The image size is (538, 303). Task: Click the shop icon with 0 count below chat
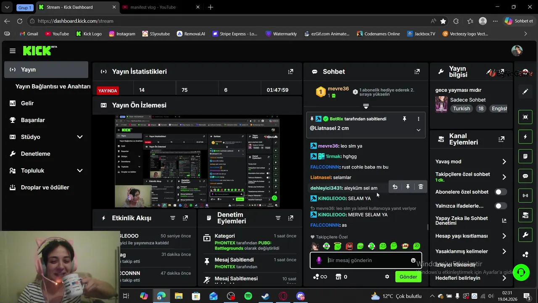[341, 276]
